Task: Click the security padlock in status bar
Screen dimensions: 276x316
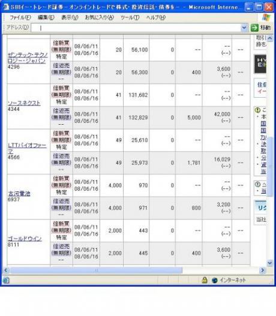Action: pyautogui.click(x=205, y=280)
